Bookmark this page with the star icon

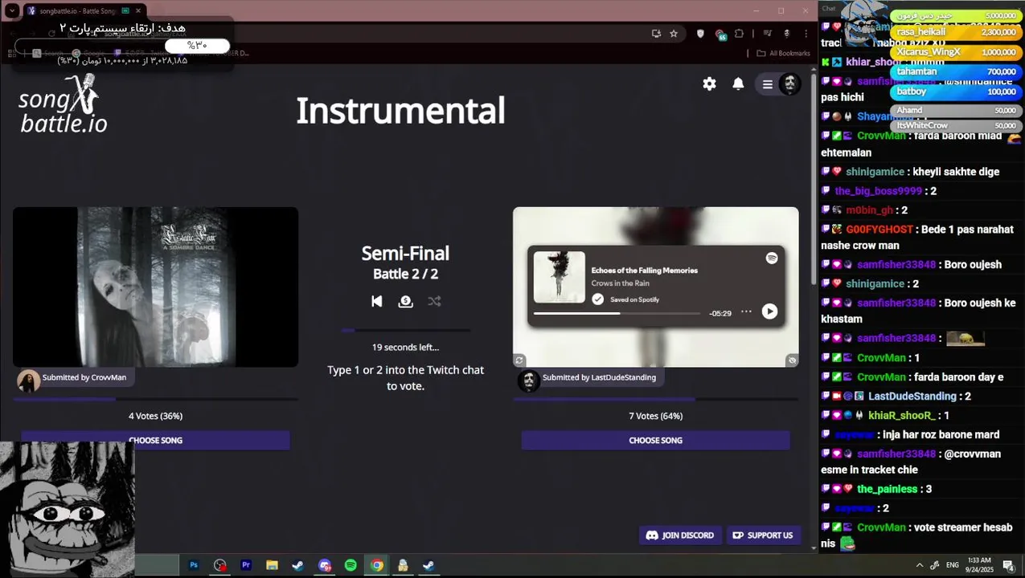(674, 34)
